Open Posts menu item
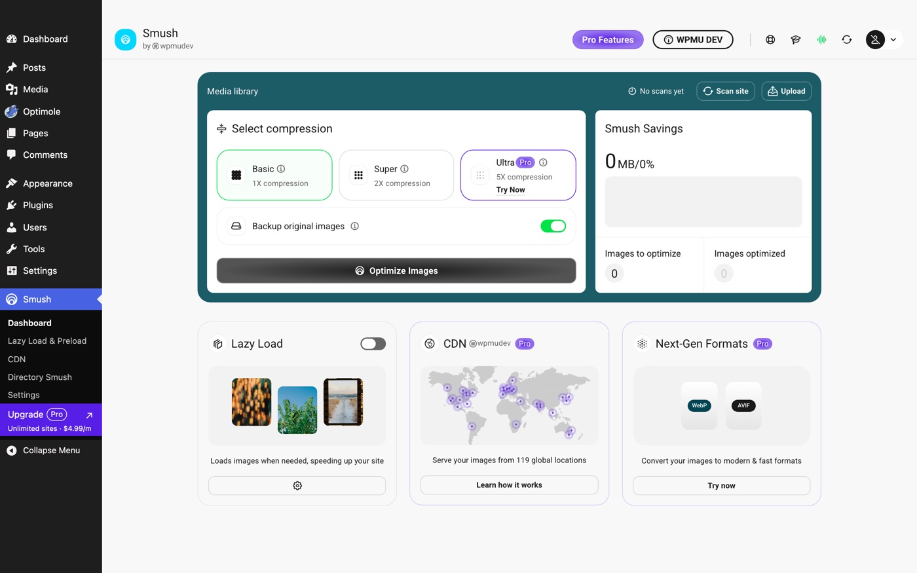 coord(50,67)
